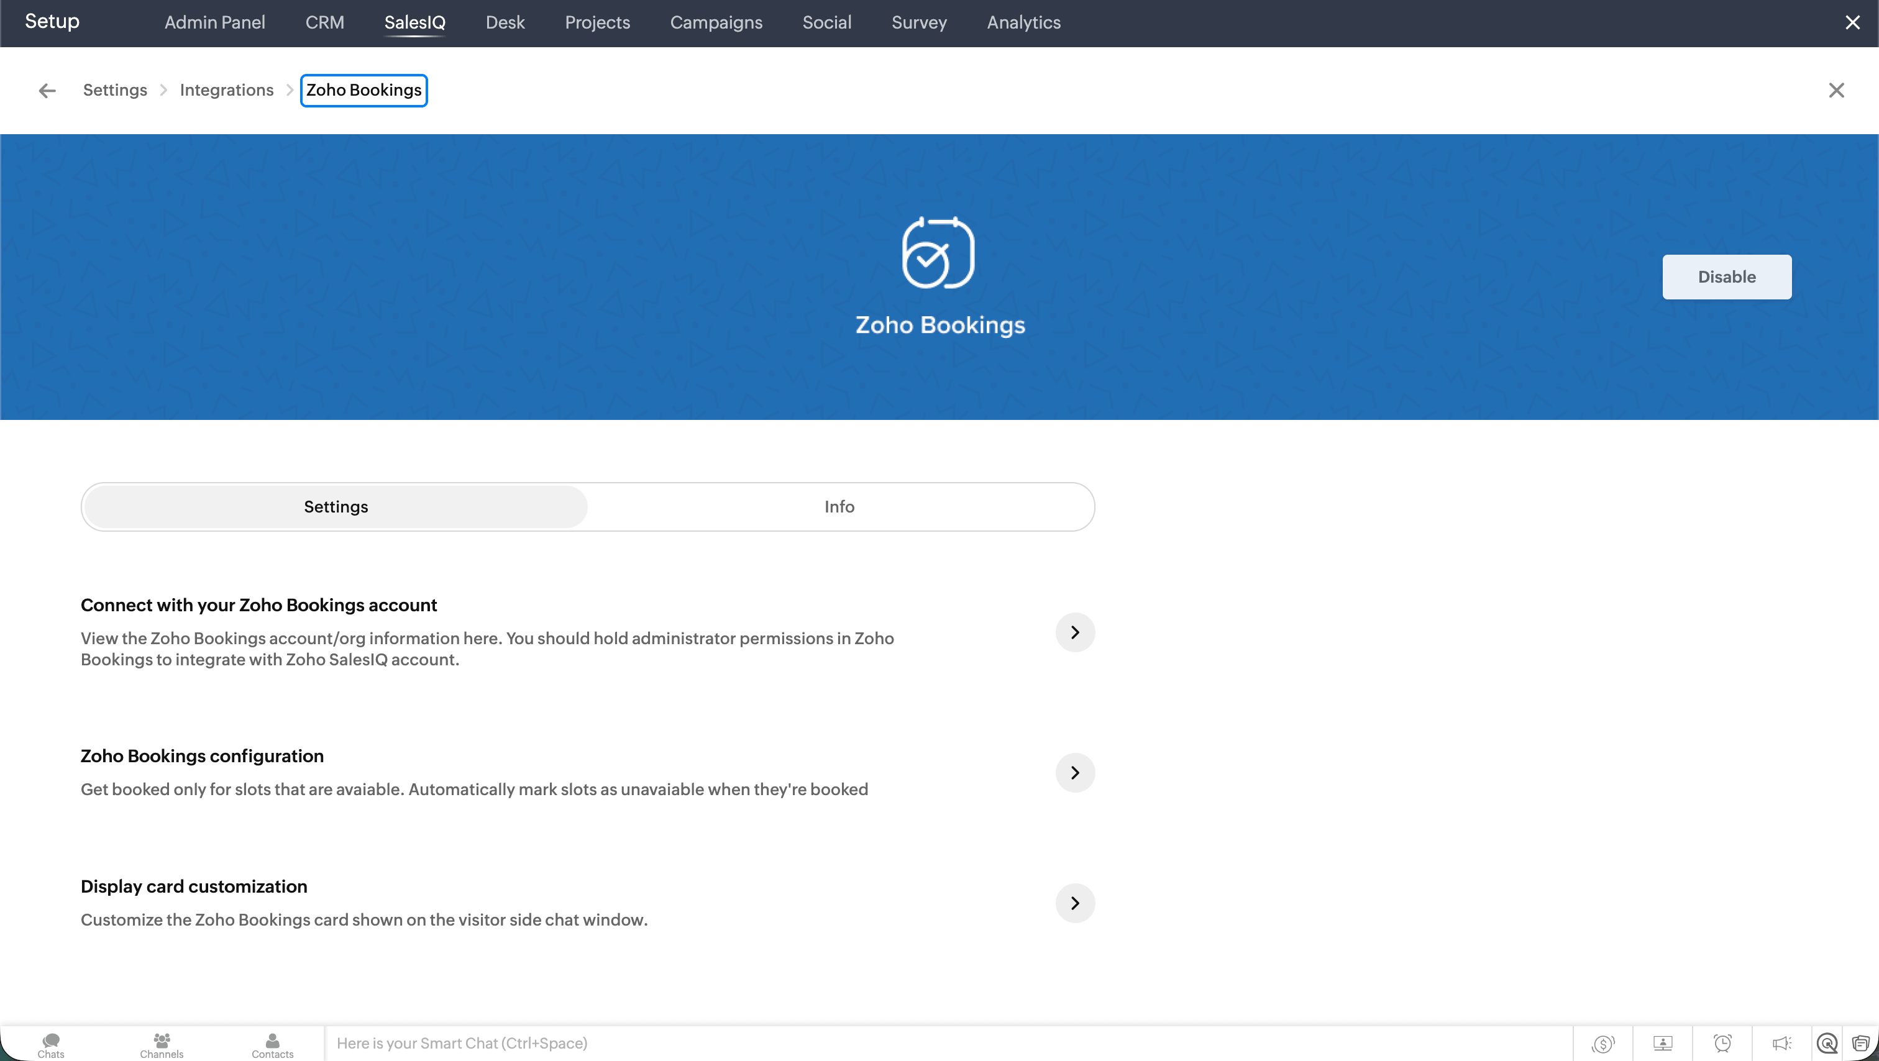1879x1061 pixels.
Task: Switch to the Info tab
Action: tap(839, 507)
